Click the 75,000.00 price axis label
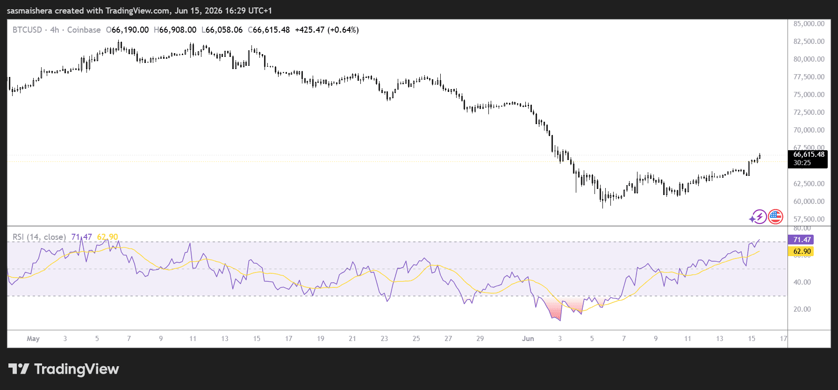Viewport: 838px width, 390px height. click(809, 95)
